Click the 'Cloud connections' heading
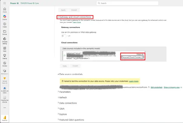 [x=69, y=43]
